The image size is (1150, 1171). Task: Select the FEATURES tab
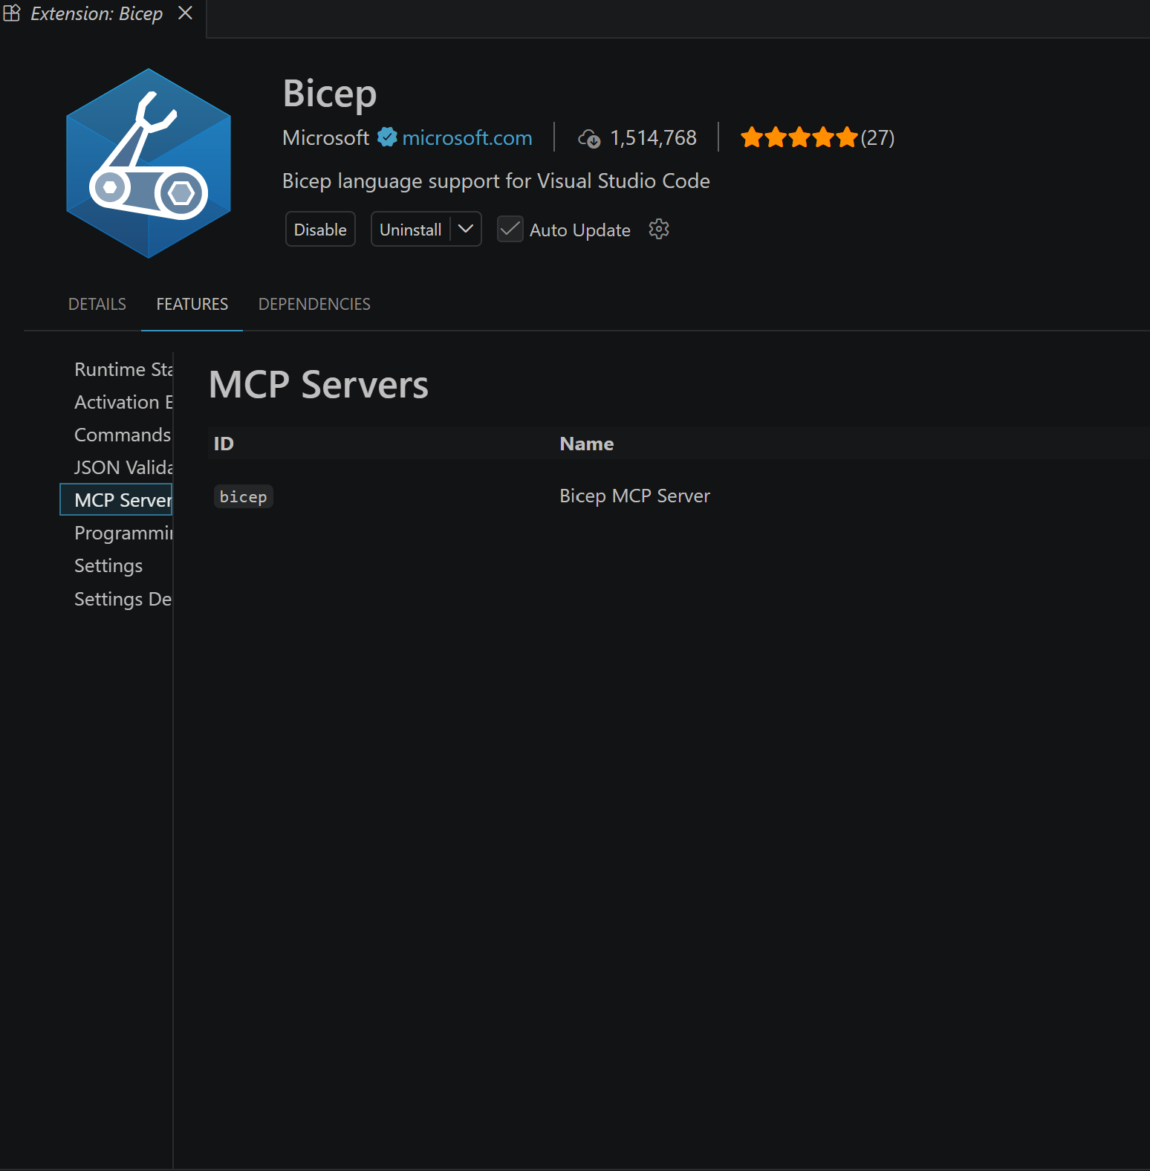click(x=192, y=305)
